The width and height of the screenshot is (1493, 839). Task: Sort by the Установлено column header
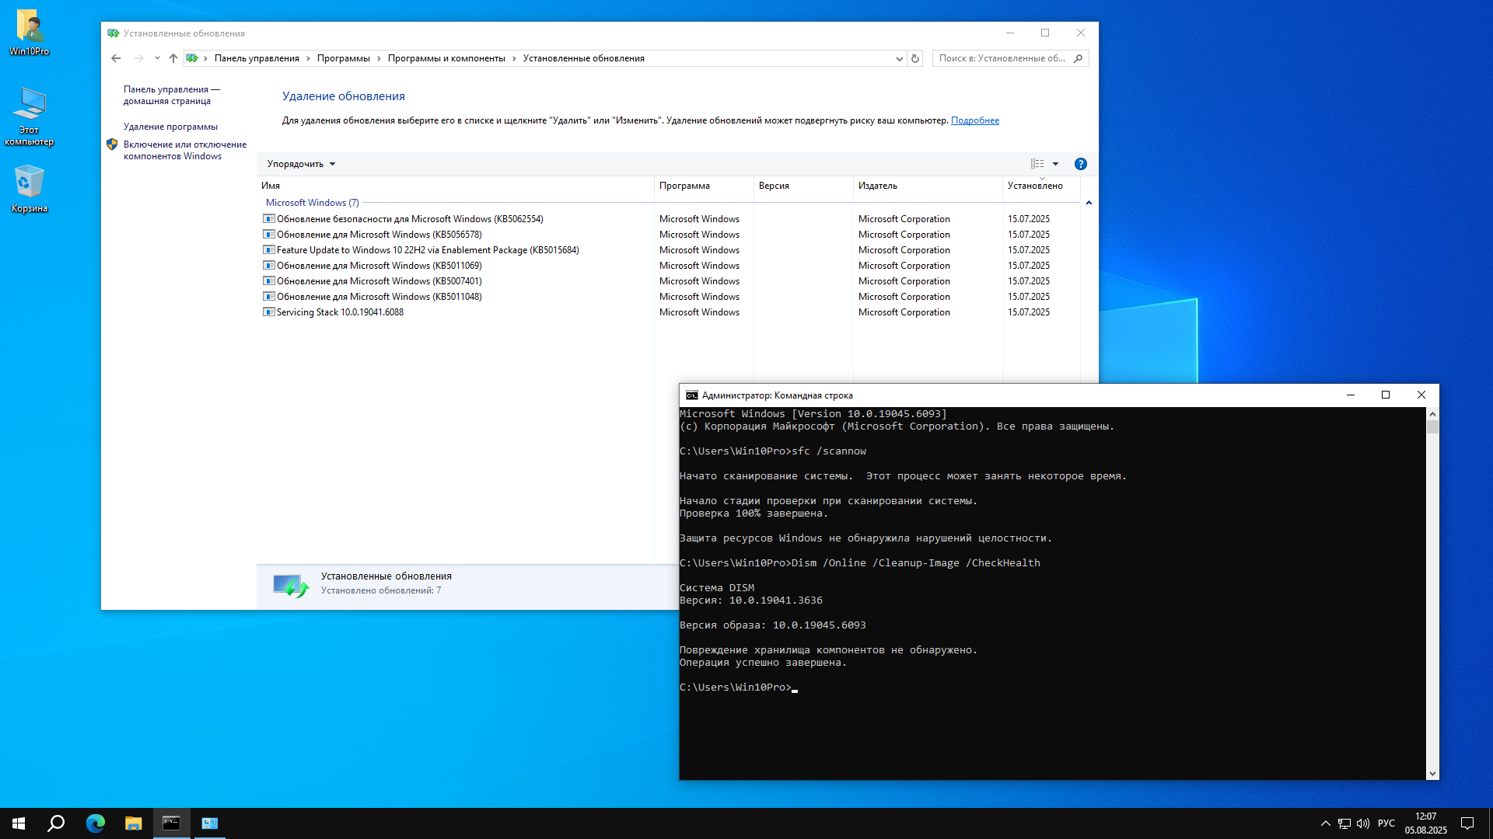coord(1041,186)
